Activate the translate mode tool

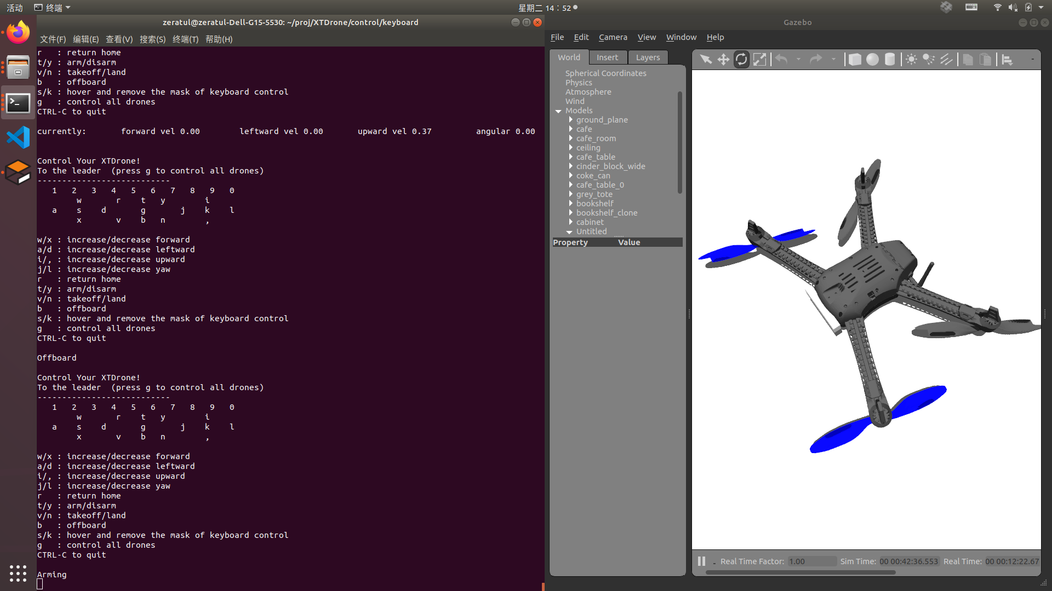pos(723,59)
